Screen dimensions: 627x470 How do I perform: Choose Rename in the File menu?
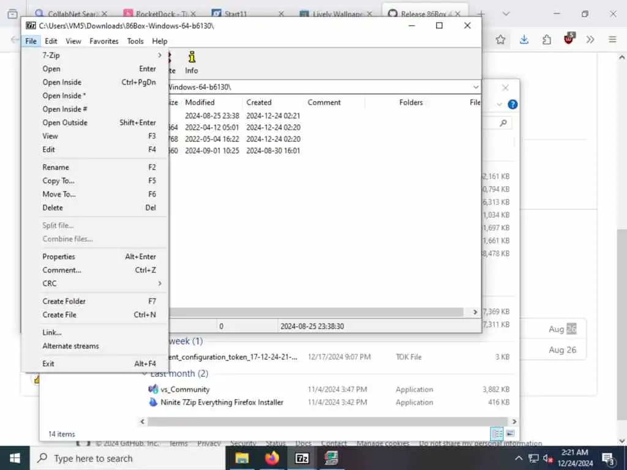click(x=96, y=168)
